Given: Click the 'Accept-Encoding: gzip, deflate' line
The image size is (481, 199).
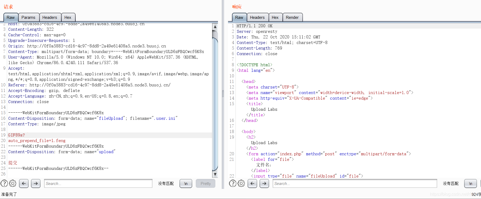Looking at the screenshot, I should point(44,91).
